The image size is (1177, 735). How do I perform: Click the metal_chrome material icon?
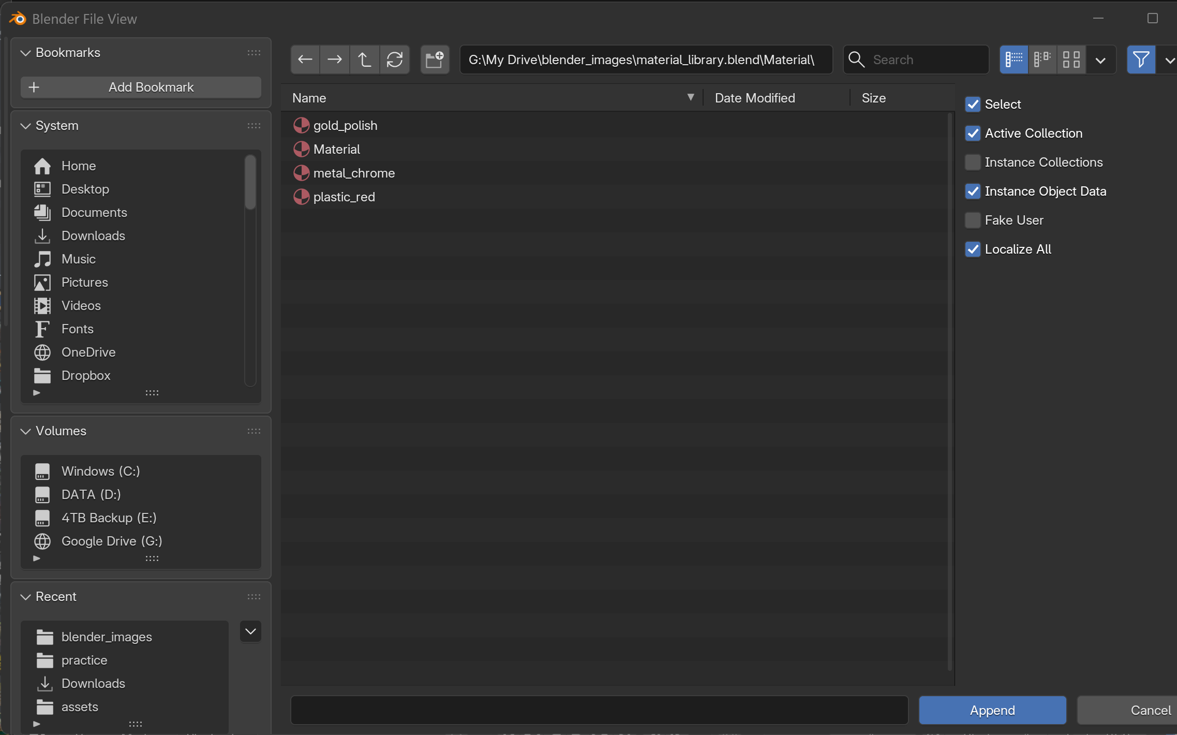(x=301, y=173)
